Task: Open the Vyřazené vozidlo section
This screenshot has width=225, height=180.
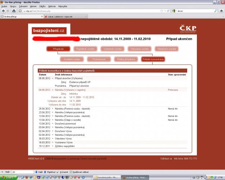Action: click(x=112, y=49)
